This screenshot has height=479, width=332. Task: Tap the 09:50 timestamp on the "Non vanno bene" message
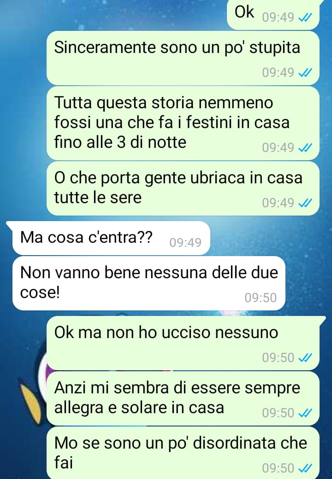pyautogui.click(x=261, y=298)
